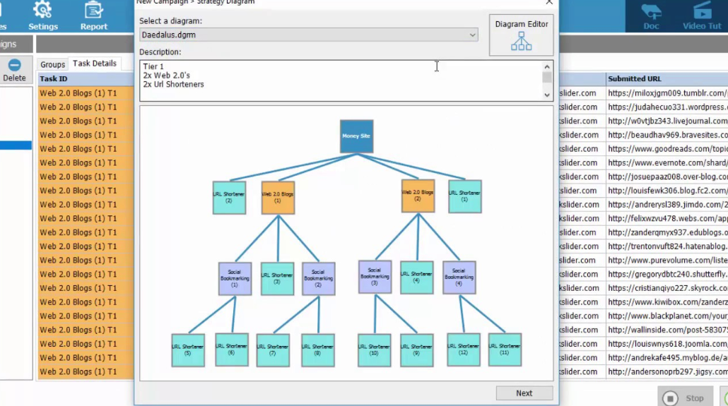This screenshot has width=728, height=406.
Task: Expand the Daedalus.dgrm diagram dropdown
Action: tap(472, 35)
